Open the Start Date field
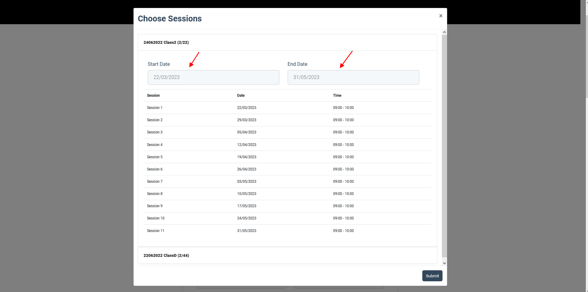 tap(213, 77)
